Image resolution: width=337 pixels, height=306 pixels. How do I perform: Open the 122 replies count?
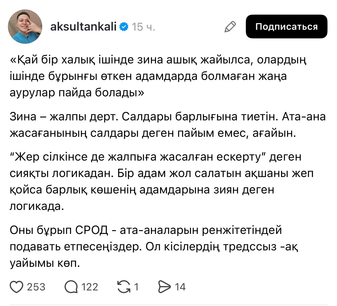pyautogui.click(x=90, y=287)
